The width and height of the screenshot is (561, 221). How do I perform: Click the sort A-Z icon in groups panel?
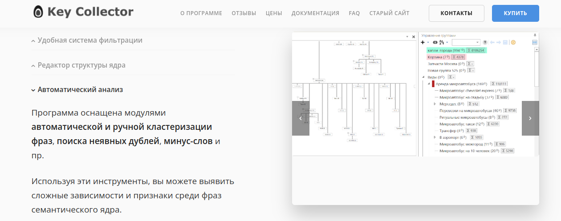(442, 42)
